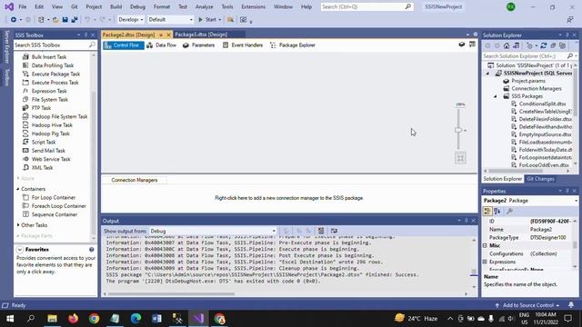
Task: Select Hadoop File System Task
Action: click(59, 117)
